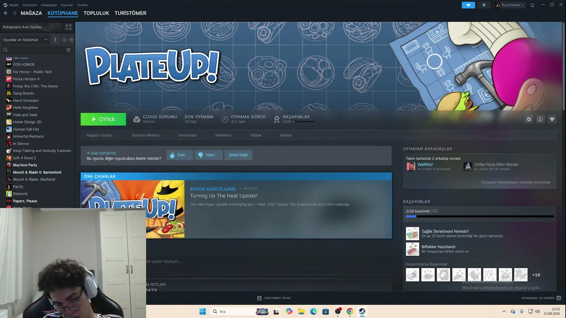This screenshot has height=318, width=566.
Task: Sort library with the up arrow icon
Action: click(x=55, y=40)
